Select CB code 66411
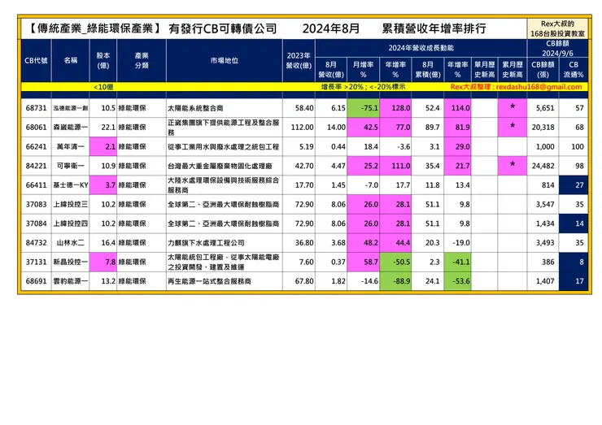Screen dimensions: 602x425 pyautogui.click(x=36, y=185)
